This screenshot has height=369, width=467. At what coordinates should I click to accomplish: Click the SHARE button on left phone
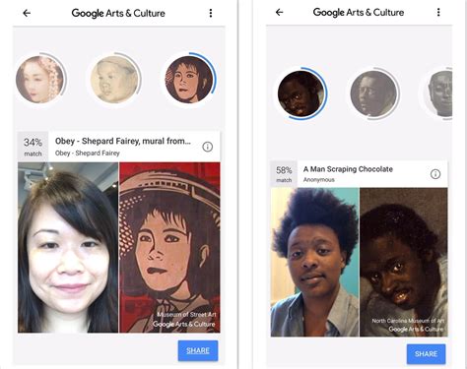[198, 350]
